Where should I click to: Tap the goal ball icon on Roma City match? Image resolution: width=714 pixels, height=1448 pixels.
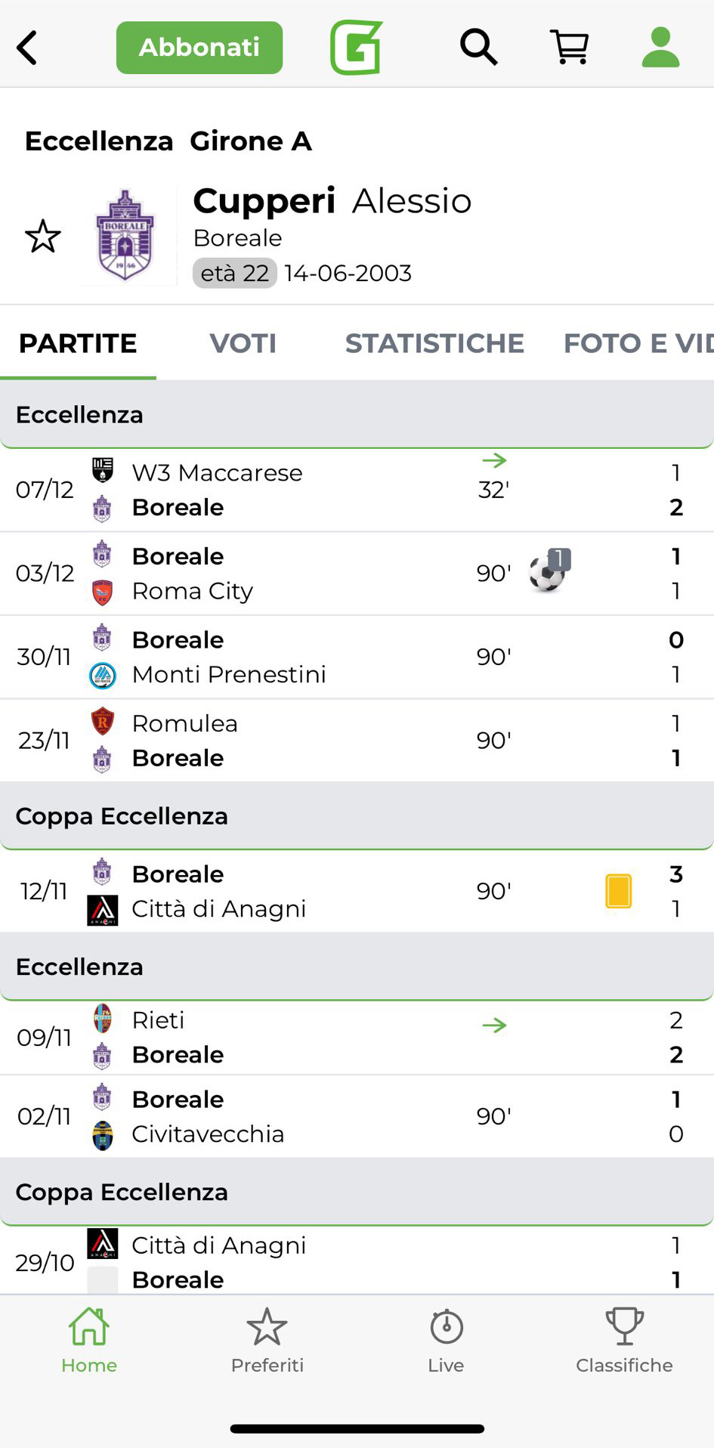549,572
